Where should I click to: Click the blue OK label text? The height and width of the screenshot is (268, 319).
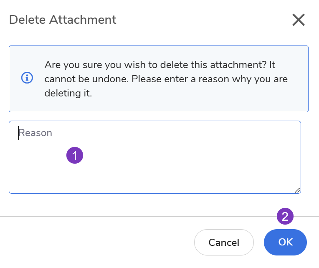(x=286, y=242)
